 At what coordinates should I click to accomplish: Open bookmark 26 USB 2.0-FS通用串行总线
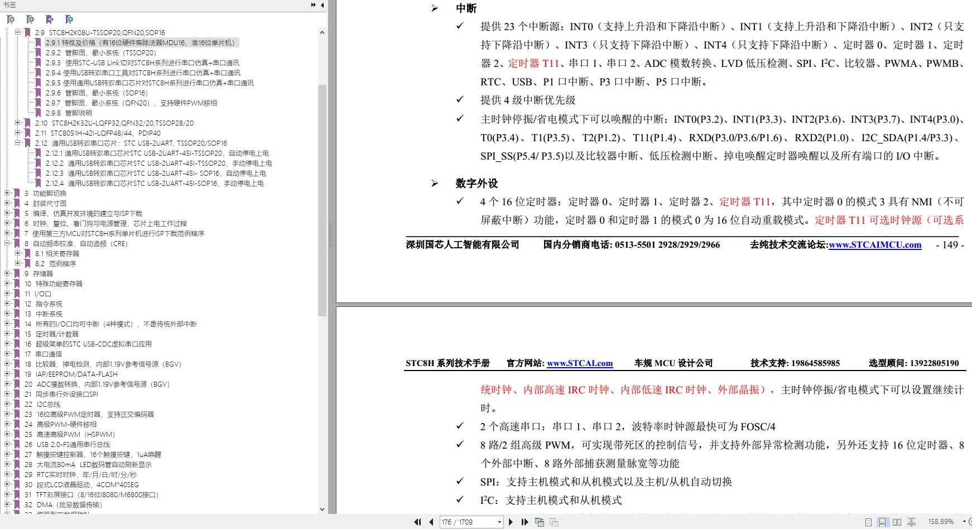coord(67,444)
